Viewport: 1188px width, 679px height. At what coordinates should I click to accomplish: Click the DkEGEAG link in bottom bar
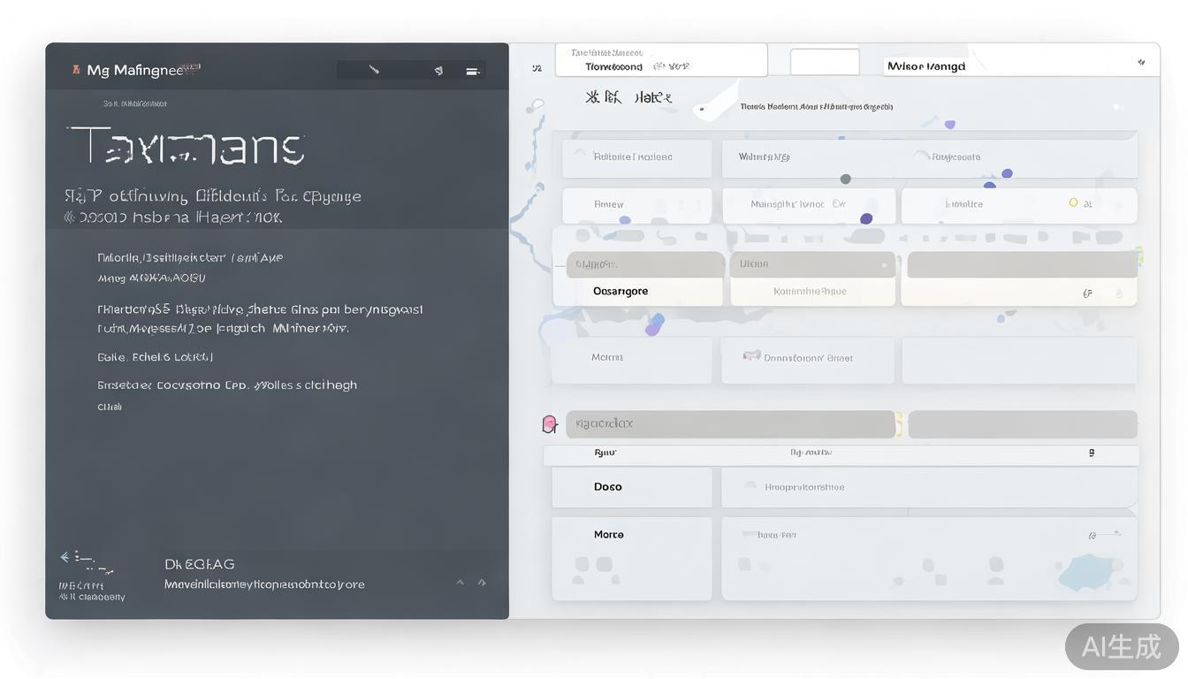(200, 564)
